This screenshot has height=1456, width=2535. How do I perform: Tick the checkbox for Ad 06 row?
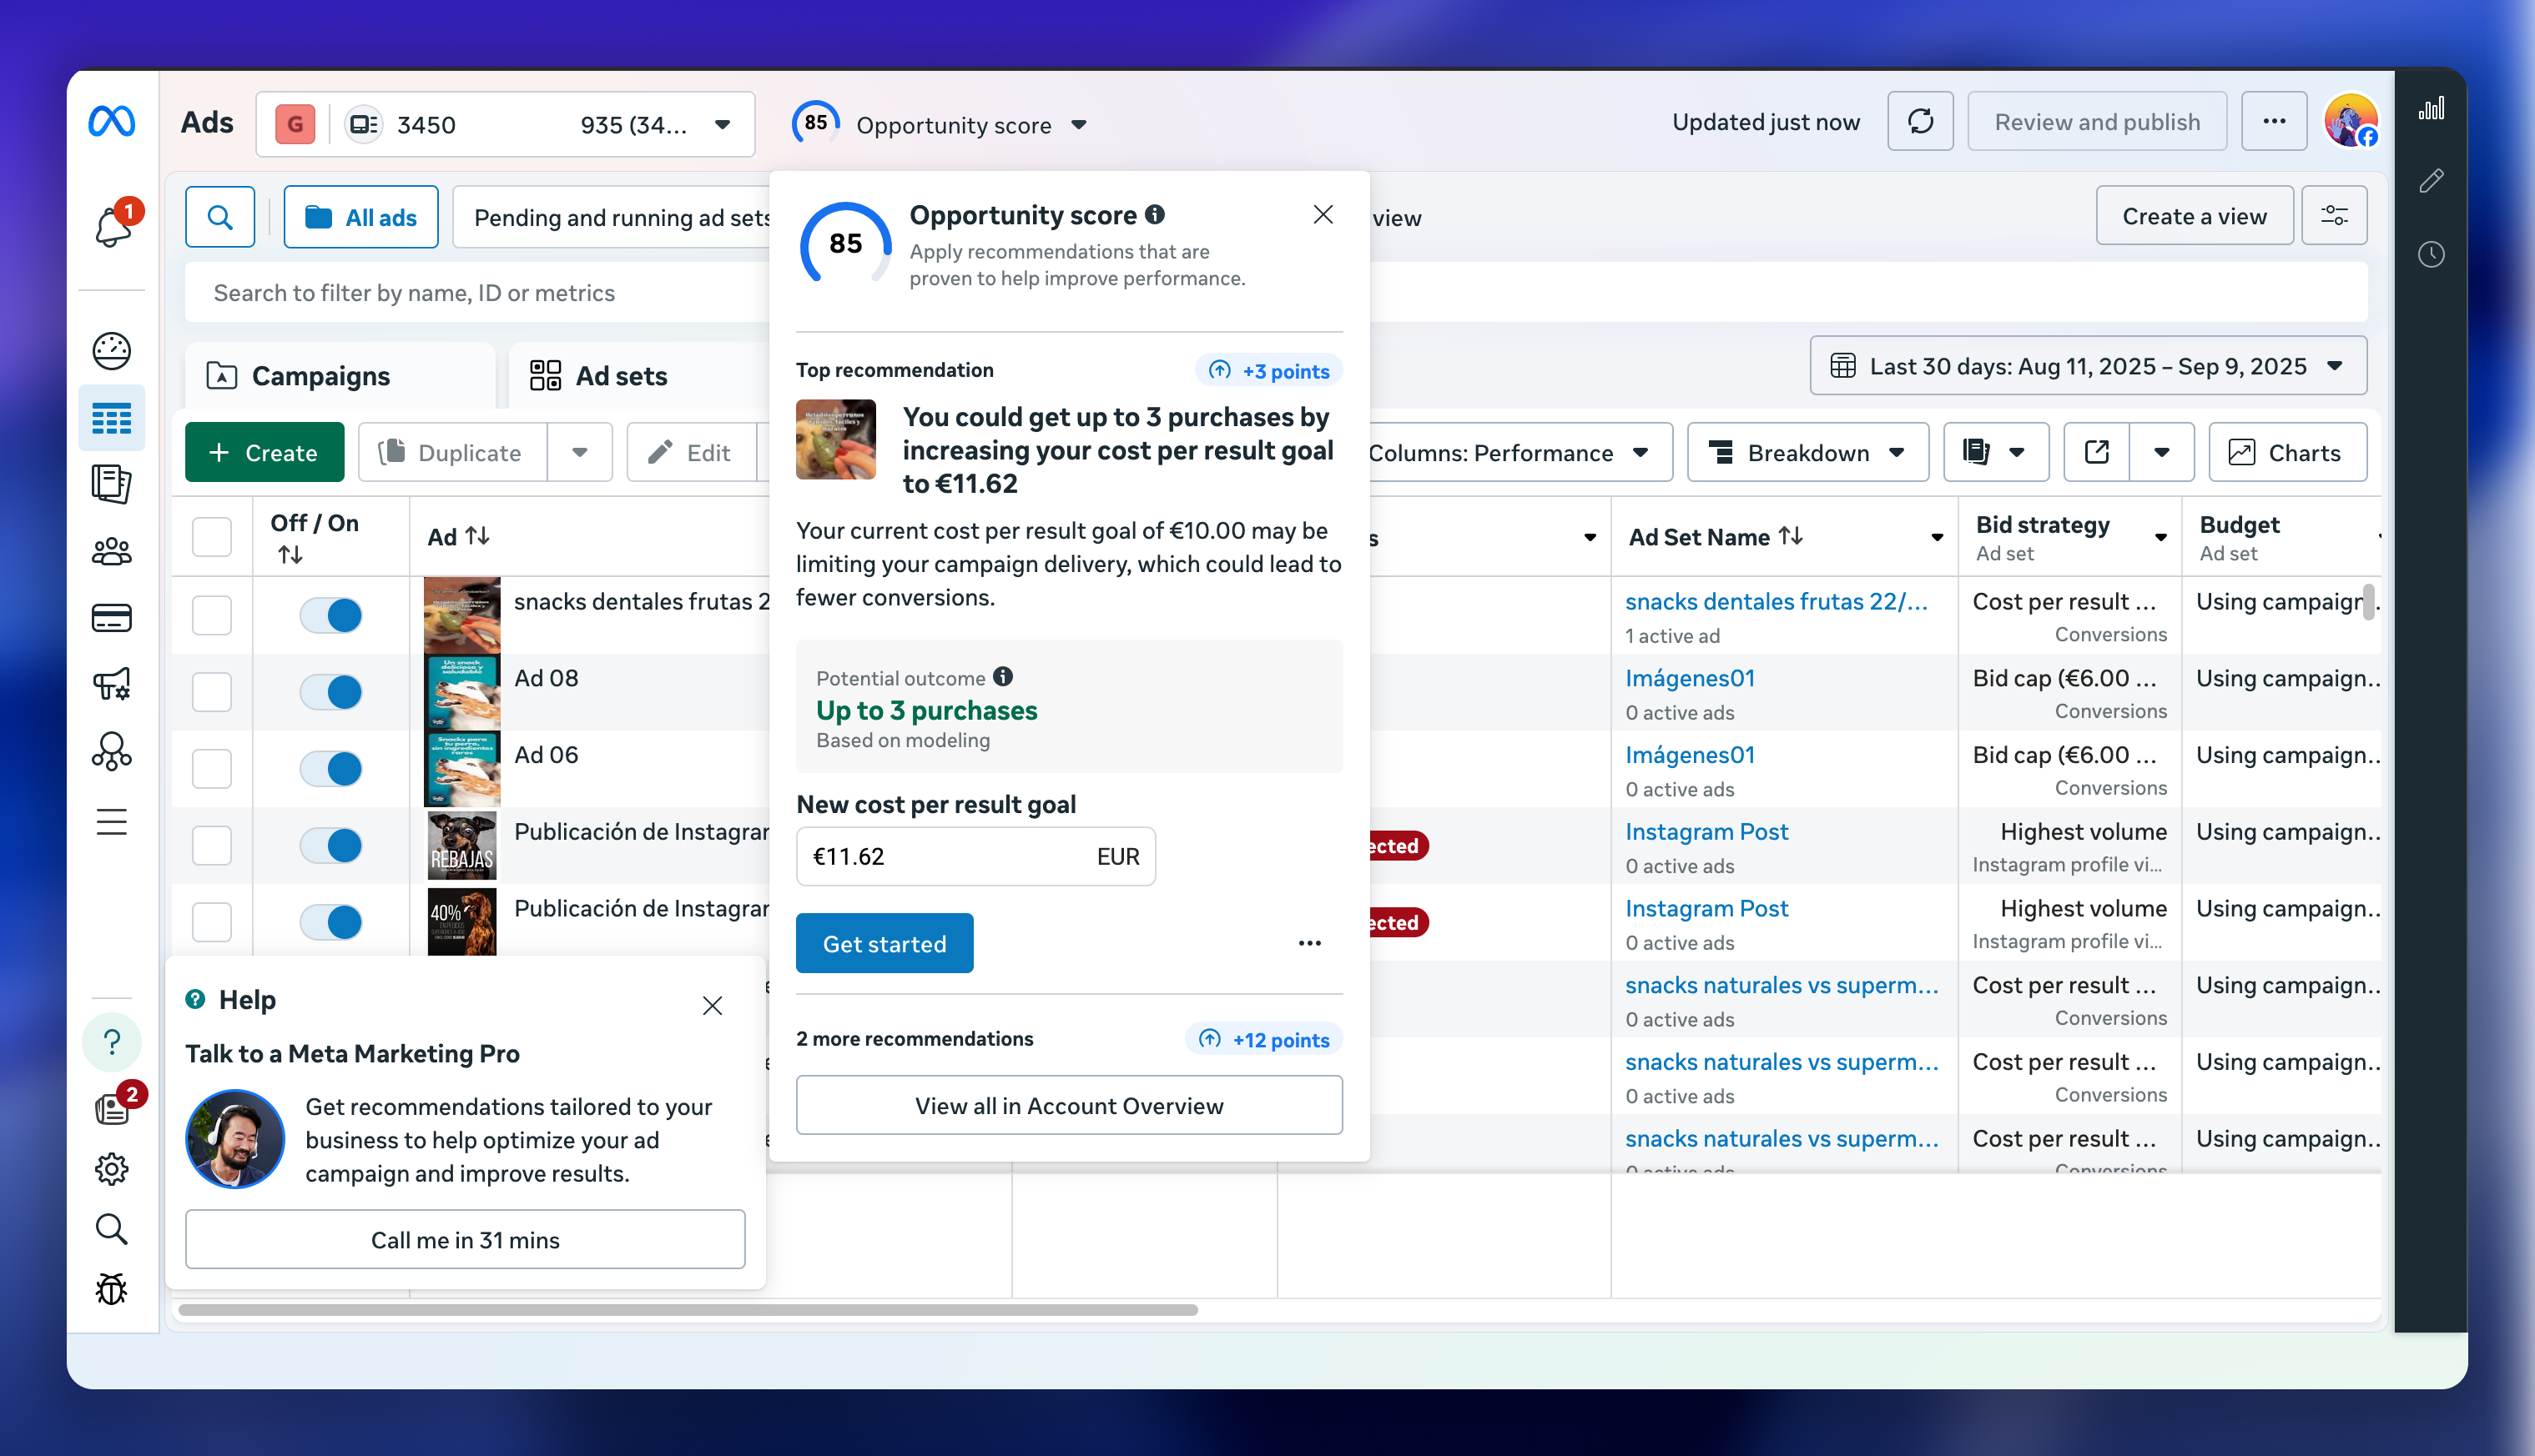coord(212,768)
